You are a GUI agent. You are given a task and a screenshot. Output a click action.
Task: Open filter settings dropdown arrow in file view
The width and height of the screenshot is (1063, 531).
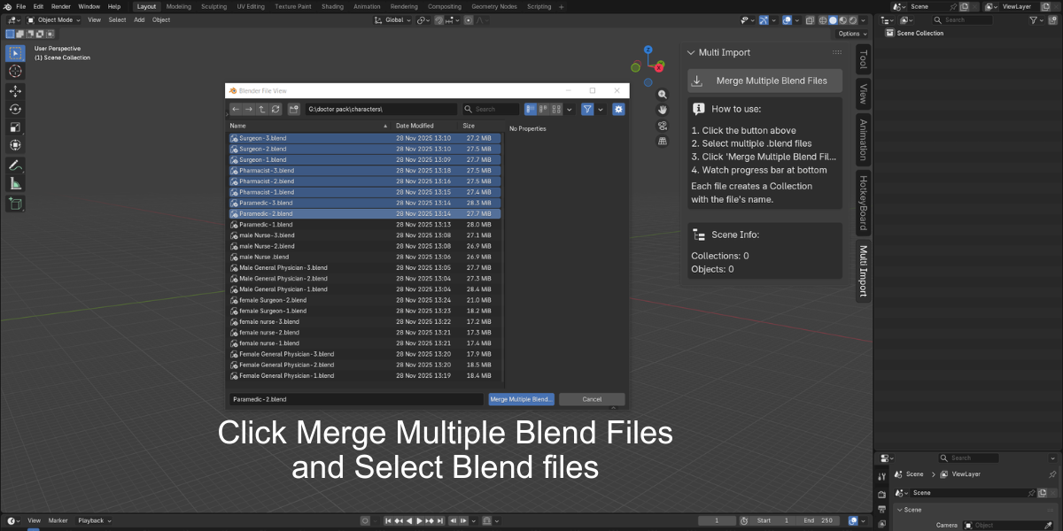(x=601, y=109)
